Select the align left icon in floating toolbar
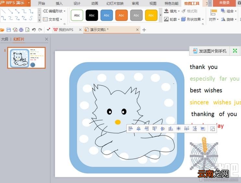 coord(130,129)
